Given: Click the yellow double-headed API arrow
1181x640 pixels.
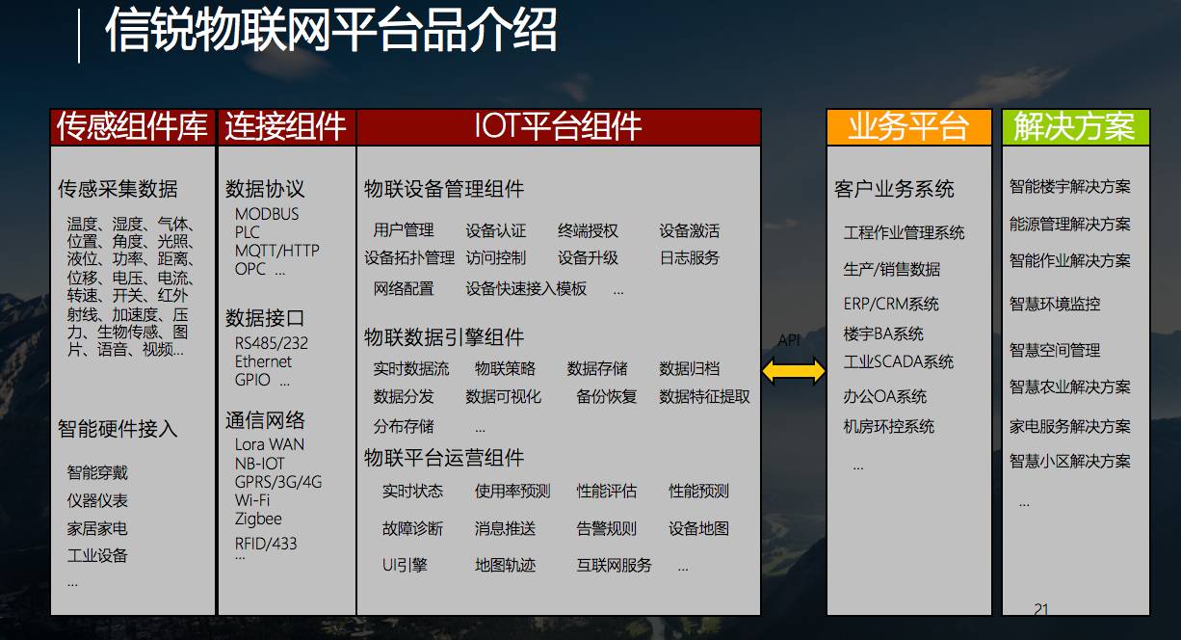Looking at the screenshot, I should tap(794, 370).
